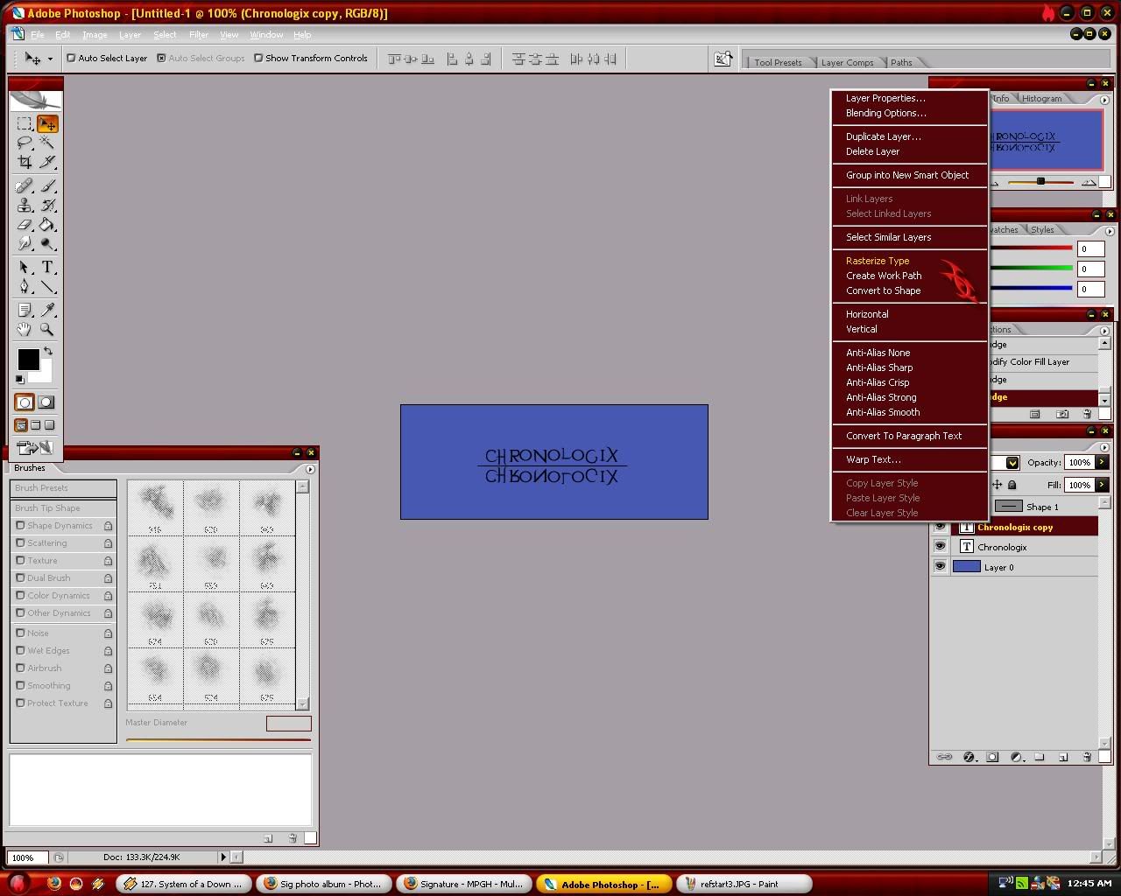Select the Clone Stamp tool
Screen dimensions: 1121x896
pyautogui.click(x=25, y=206)
